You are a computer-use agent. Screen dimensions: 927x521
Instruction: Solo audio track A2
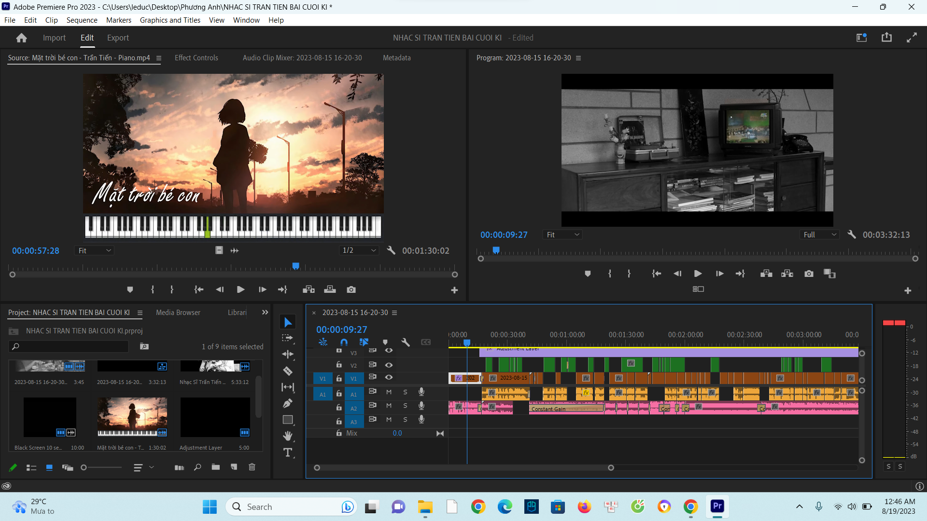point(405,406)
